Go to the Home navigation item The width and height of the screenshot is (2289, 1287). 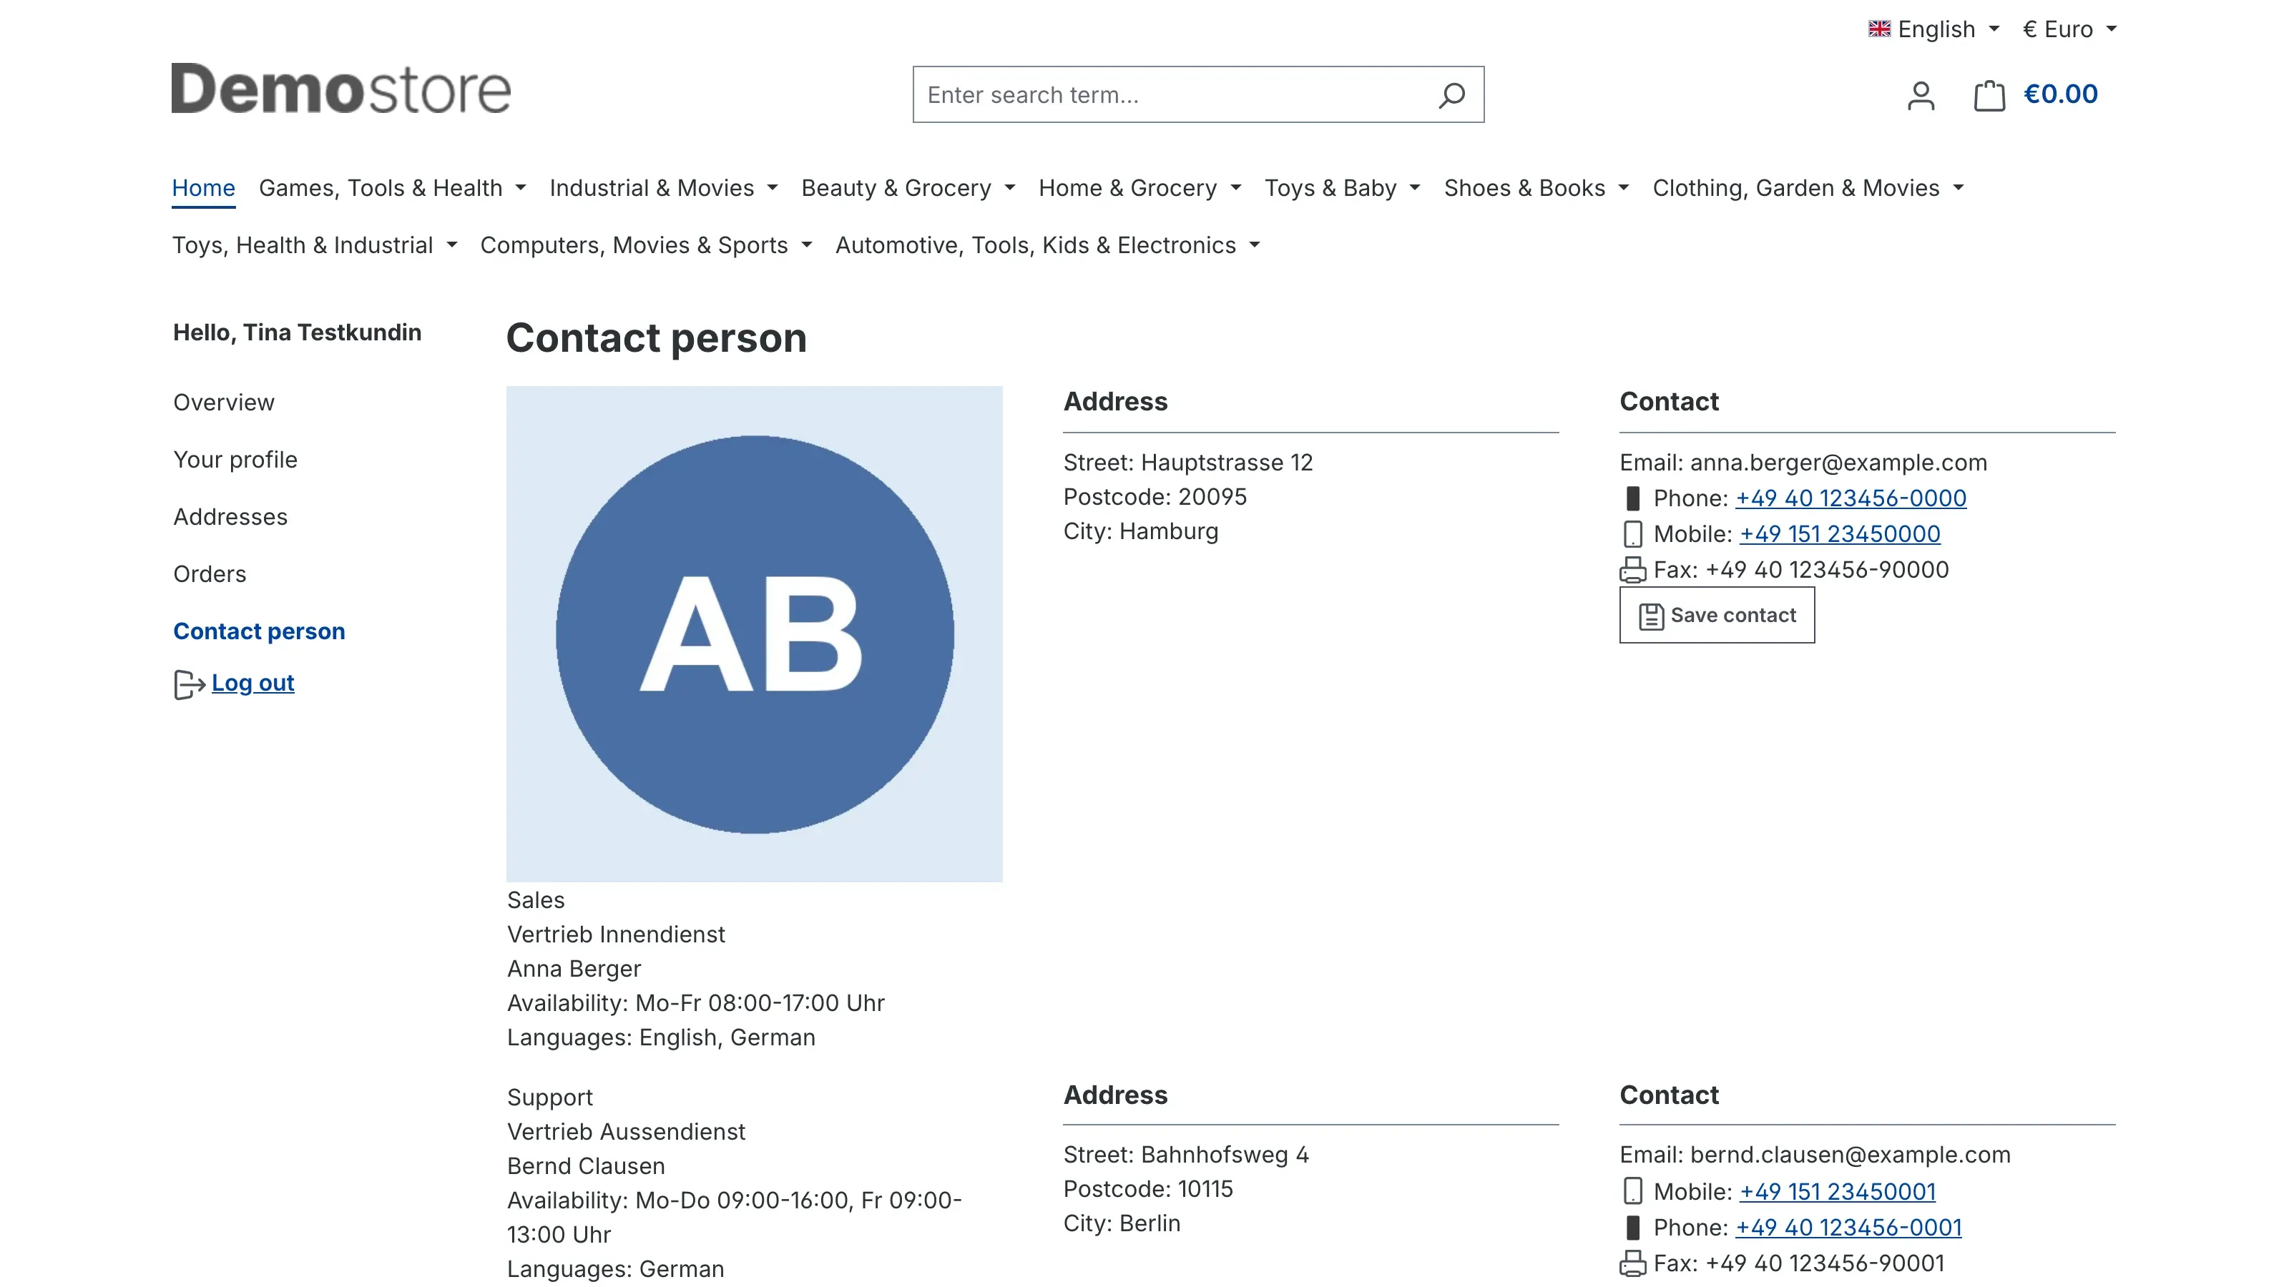[x=203, y=188]
